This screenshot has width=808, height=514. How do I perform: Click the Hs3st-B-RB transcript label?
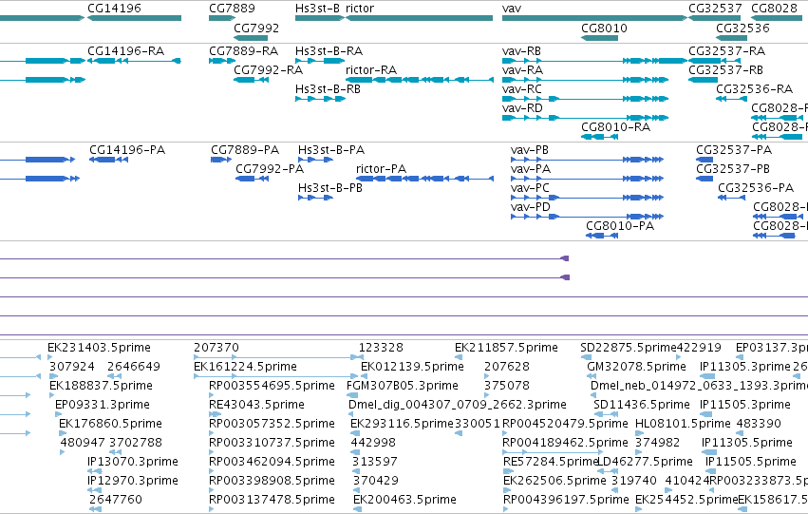(328, 89)
